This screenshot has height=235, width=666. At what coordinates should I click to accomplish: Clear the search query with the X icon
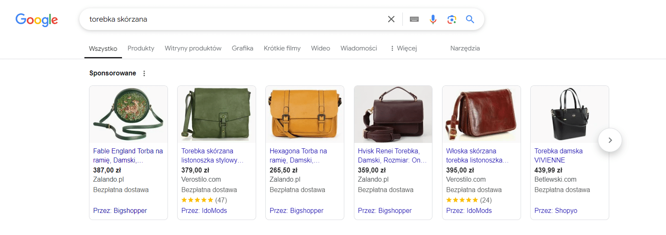click(x=391, y=19)
